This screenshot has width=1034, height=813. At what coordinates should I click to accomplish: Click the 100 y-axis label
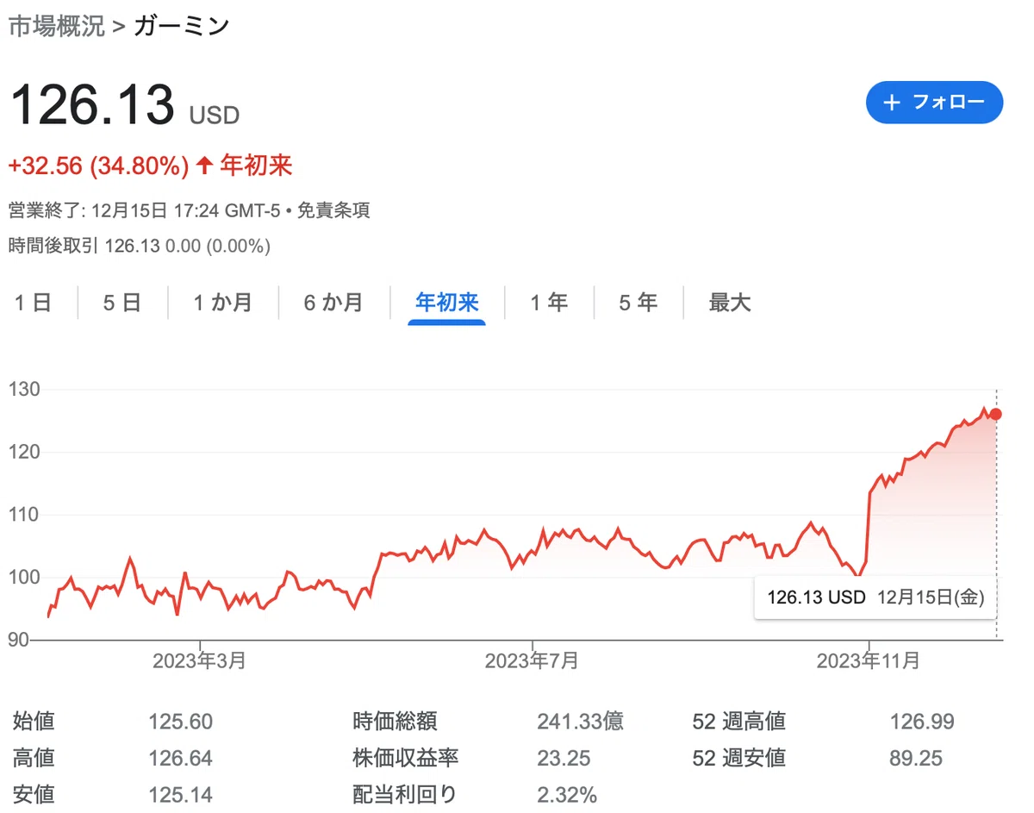pyautogui.click(x=26, y=578)
